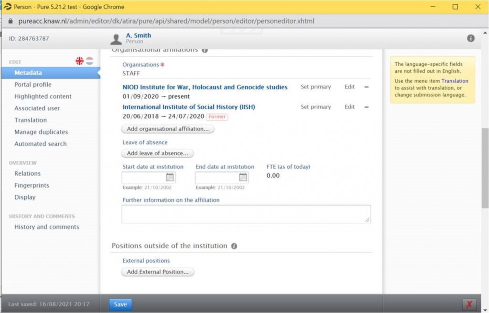489x313 pixels.
Task: Click Add leave of absence button
Action: coord(158,153)
